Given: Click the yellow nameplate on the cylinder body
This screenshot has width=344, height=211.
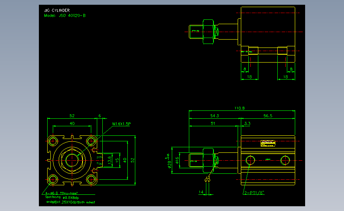Looking at the screenshot, I should [x=268, y=143].
